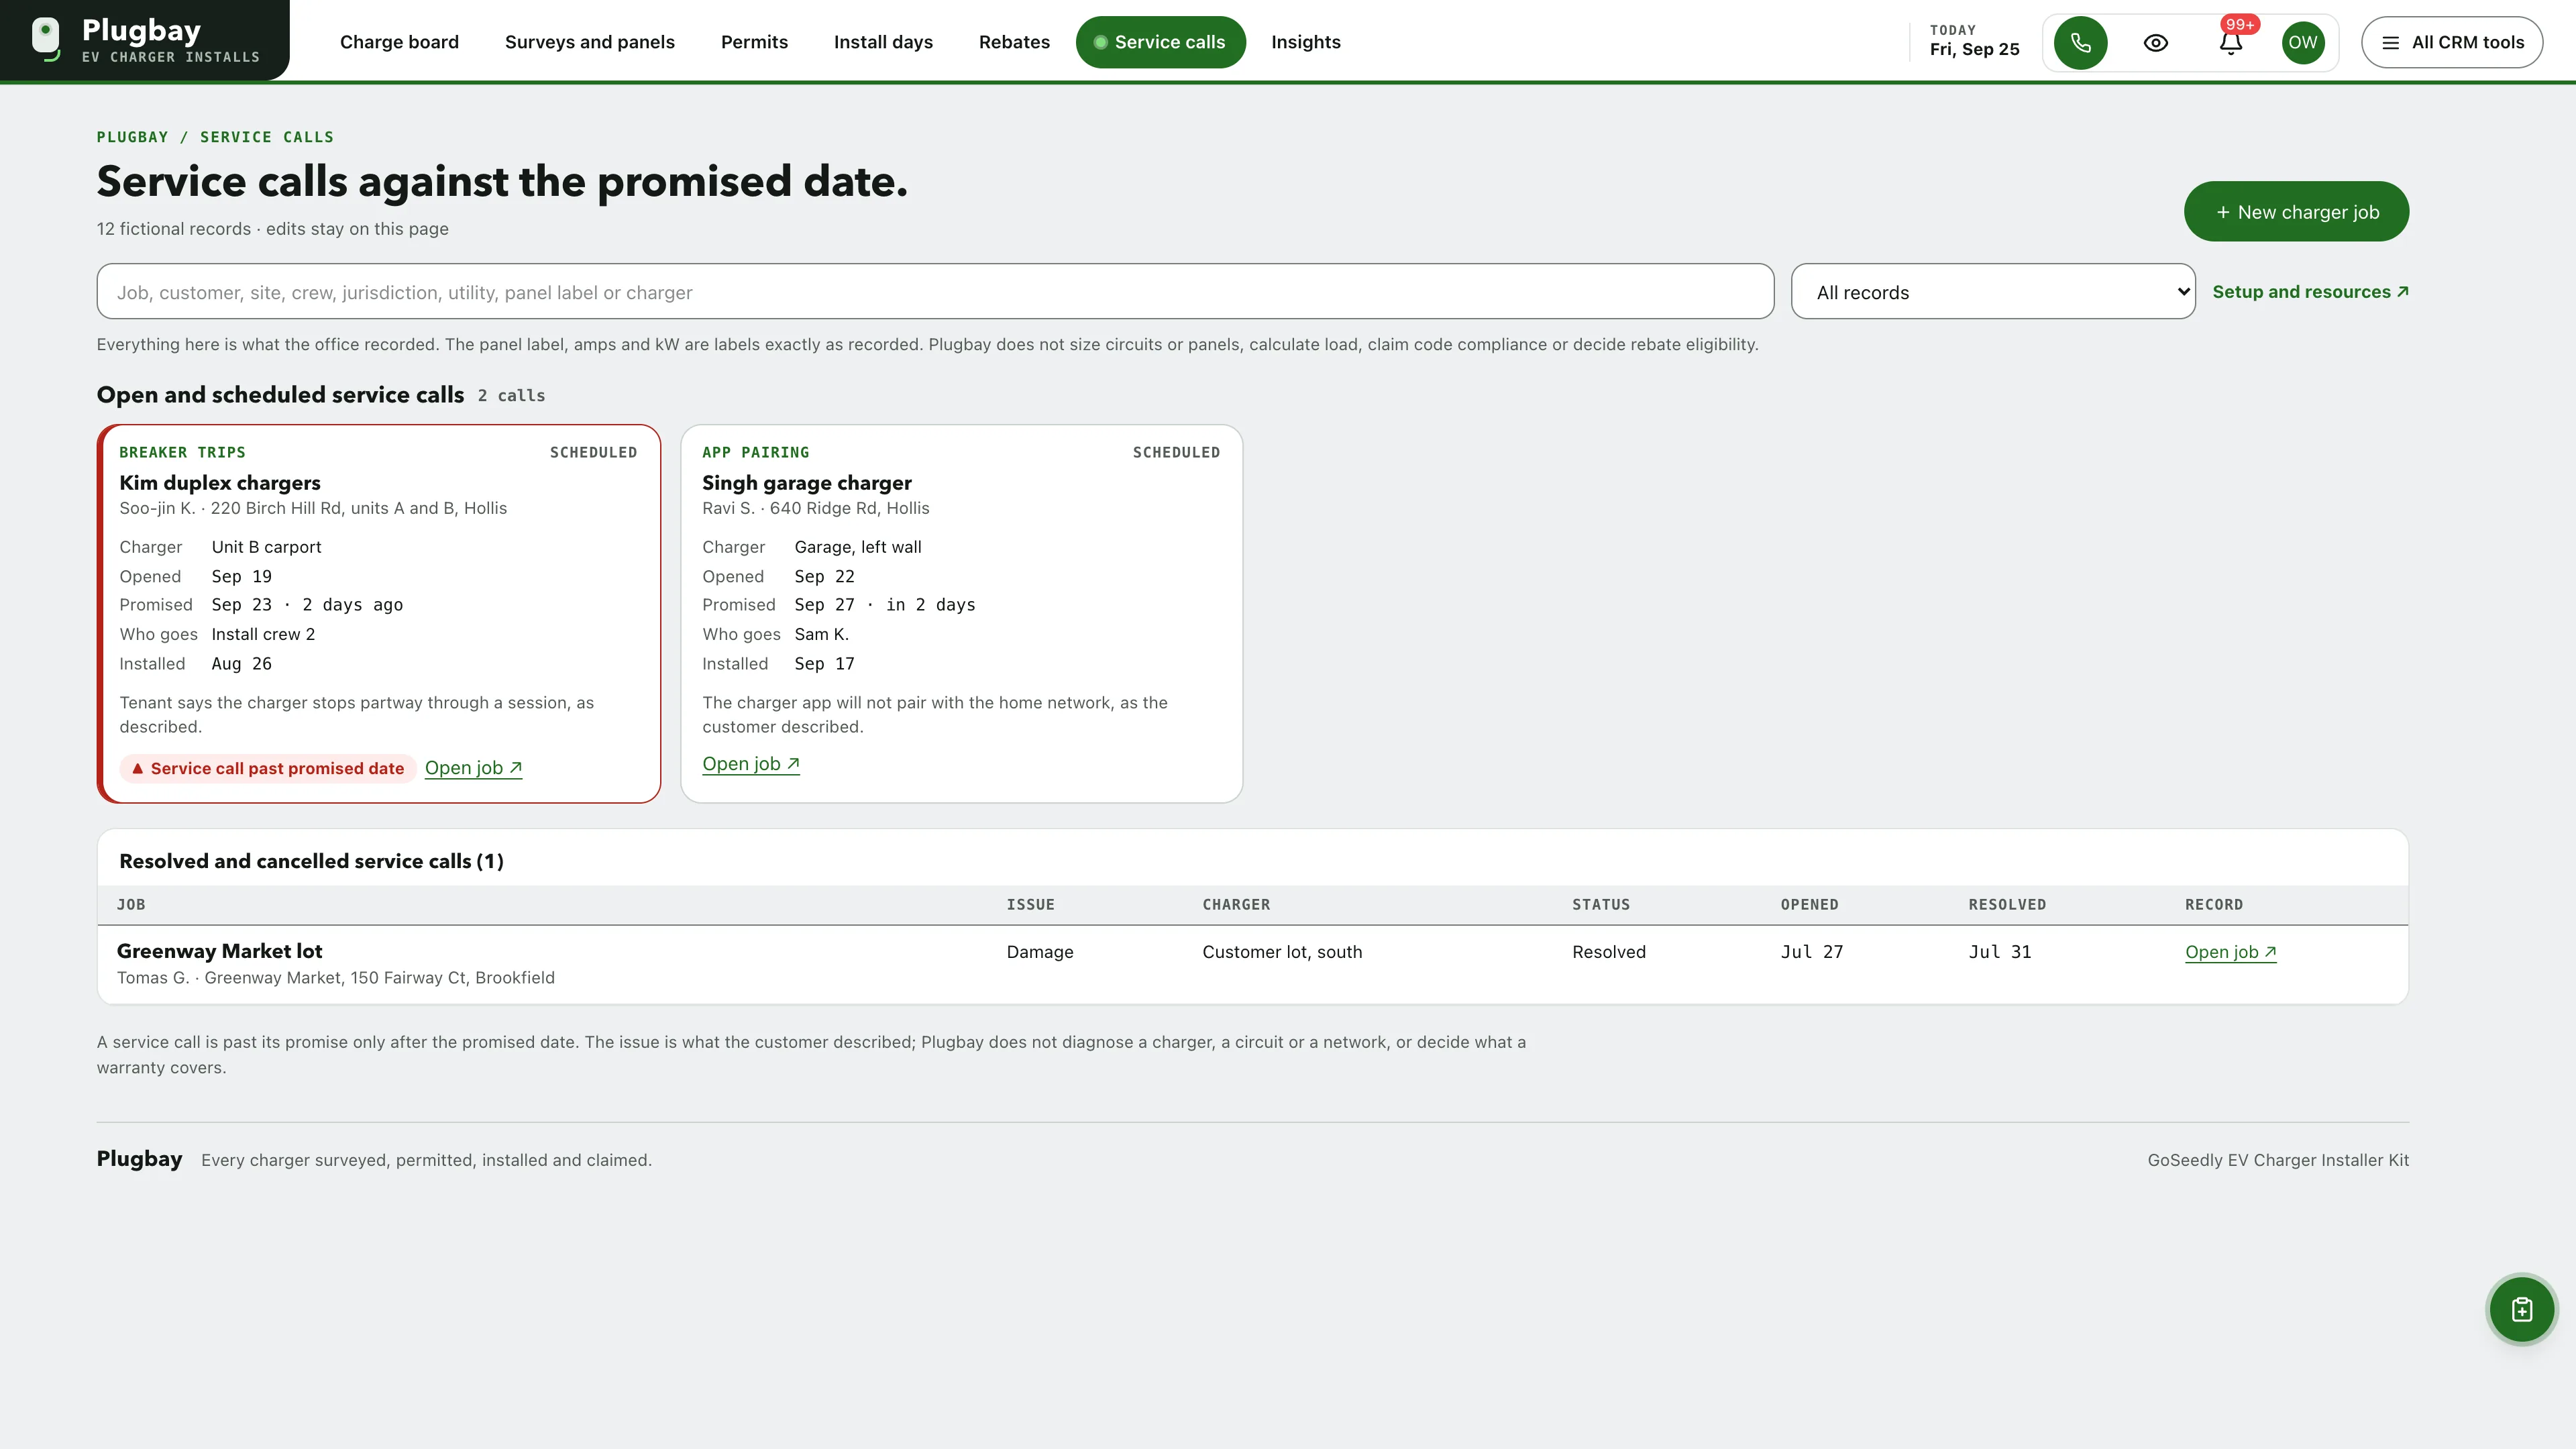
Task: Click the Singh garage charger title
Action: click(807, 483)
